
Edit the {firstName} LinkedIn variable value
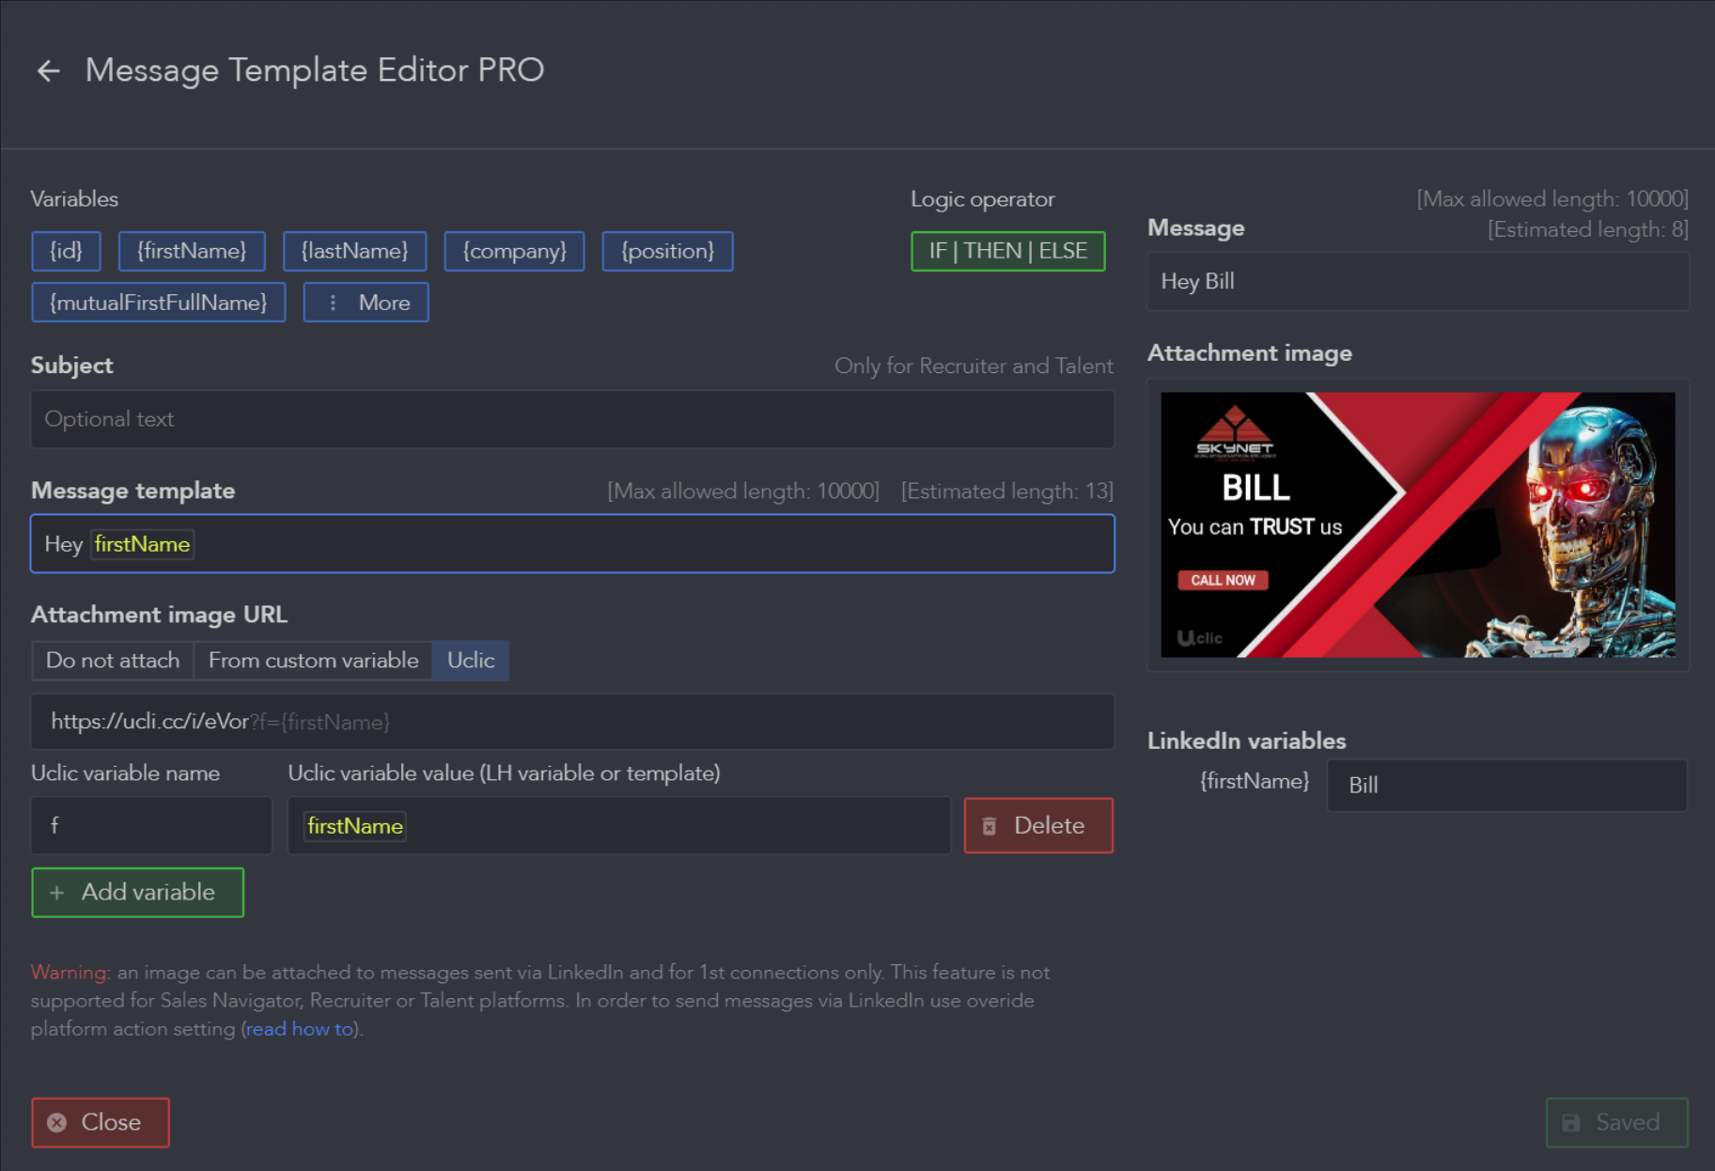point(1506,785)
